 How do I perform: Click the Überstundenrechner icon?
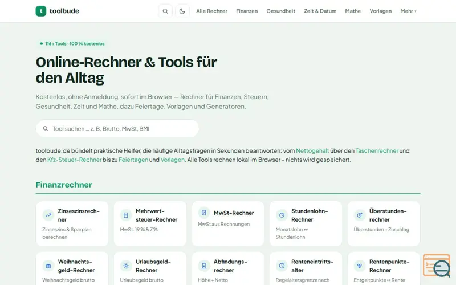click(x=360, y=215)
